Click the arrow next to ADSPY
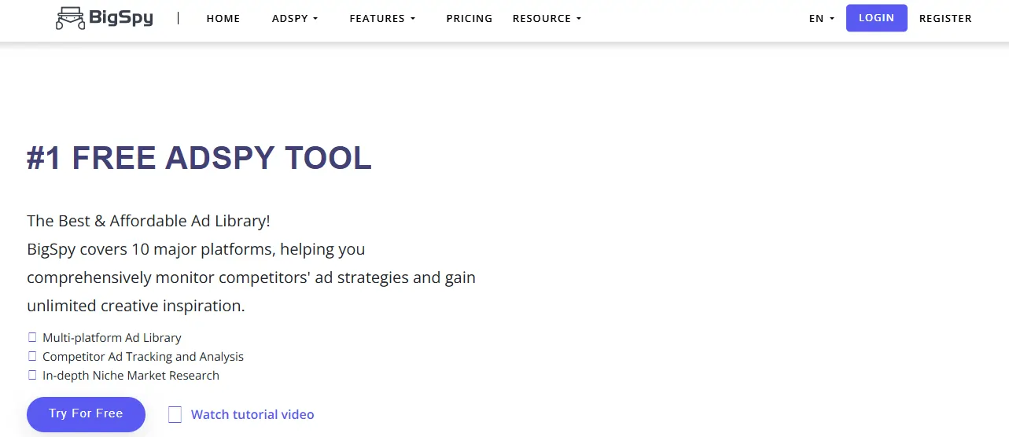This screenshot has width=1009, height=437. coord(315,19)
